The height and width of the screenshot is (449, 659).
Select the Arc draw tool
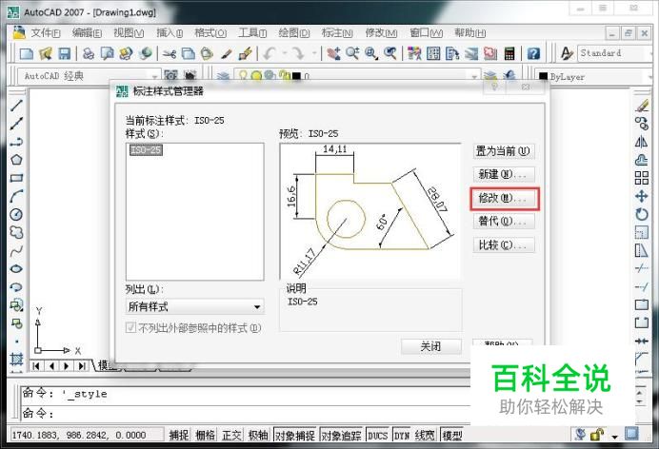tap(16, 196)
